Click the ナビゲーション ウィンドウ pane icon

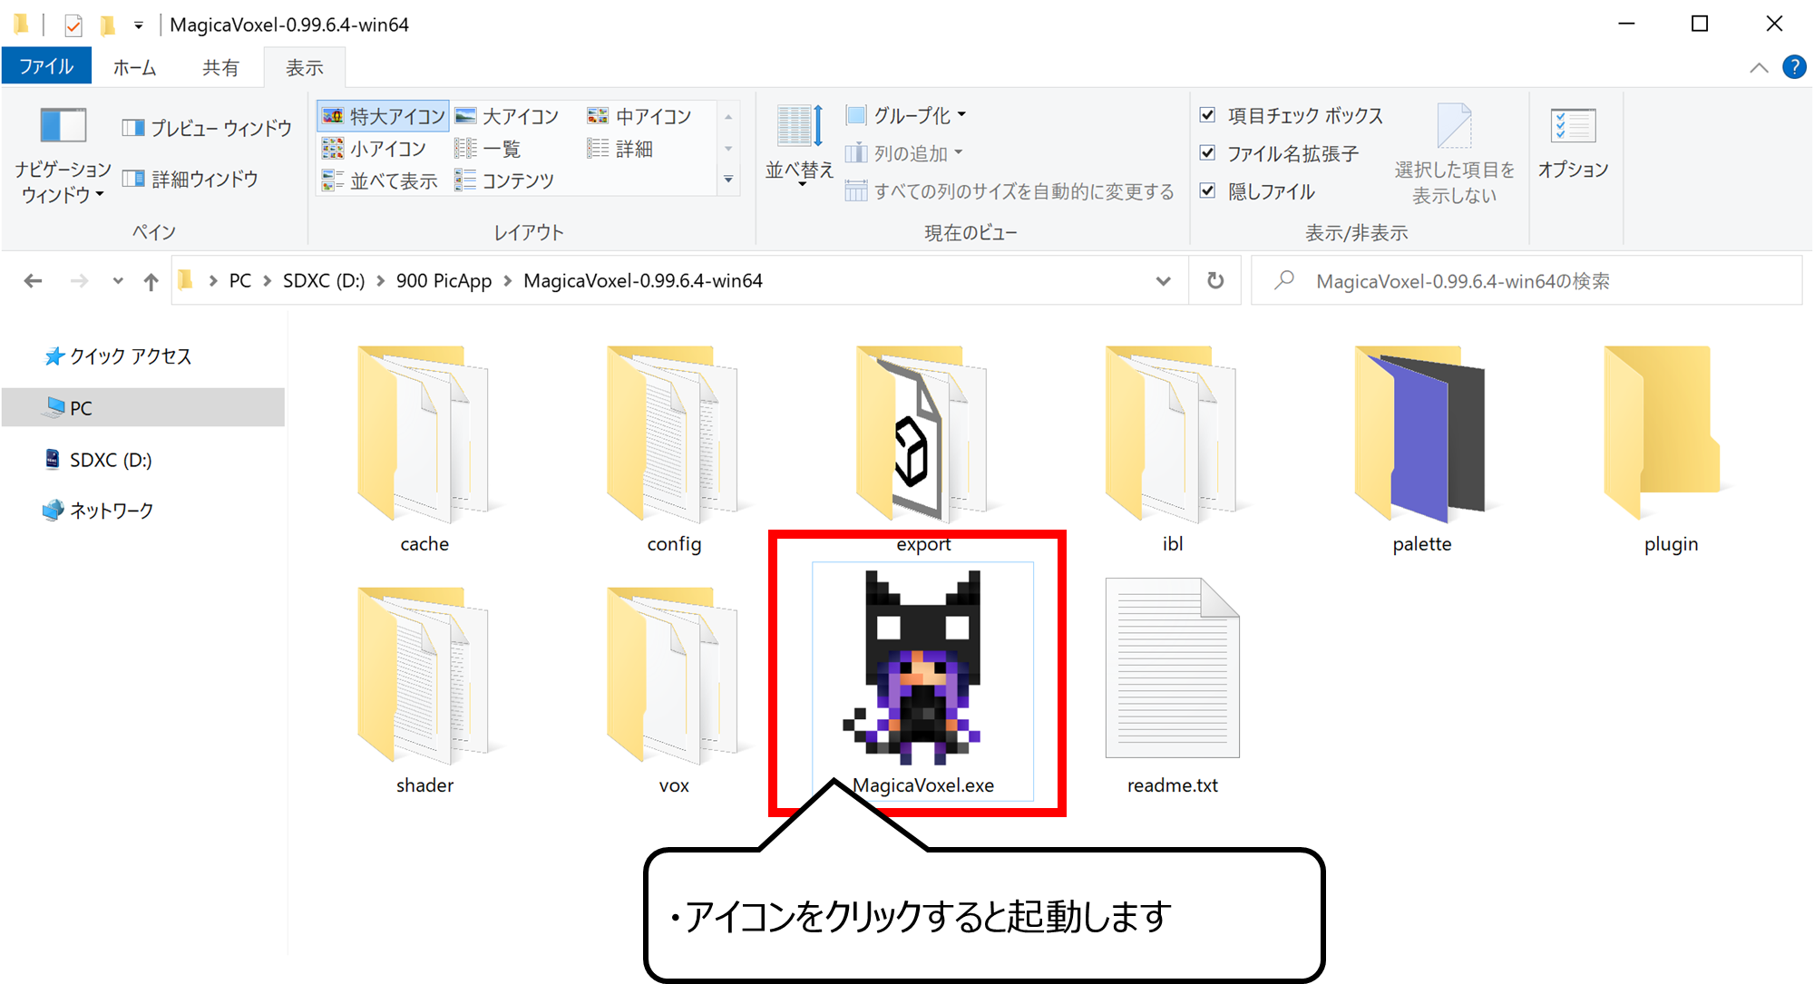[x=63, y=155]
